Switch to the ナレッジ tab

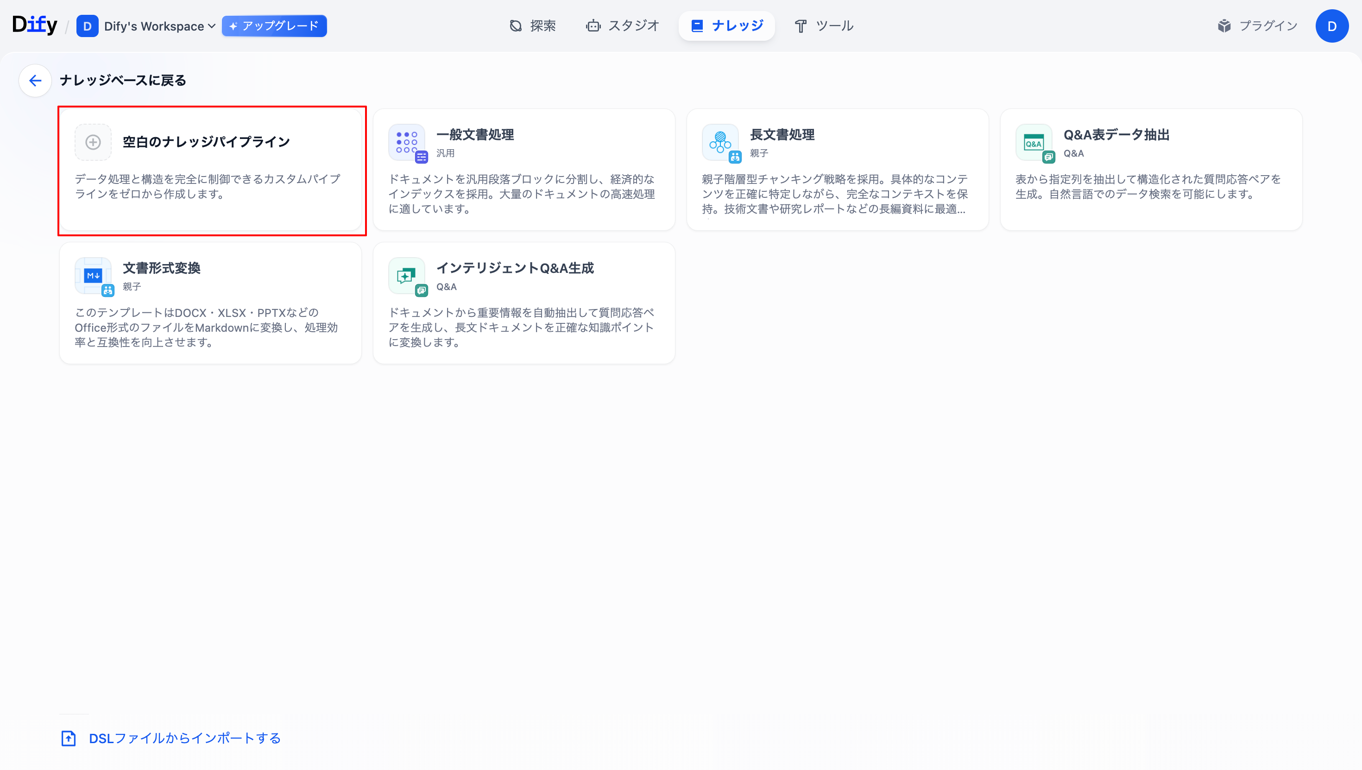(726, 25)
